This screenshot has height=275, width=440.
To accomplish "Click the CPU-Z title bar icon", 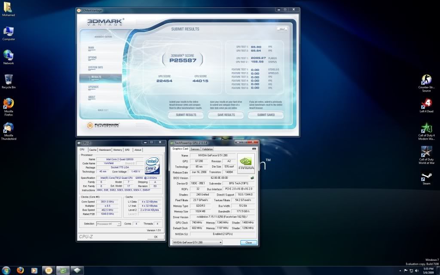I will click(x=79, y=143).
